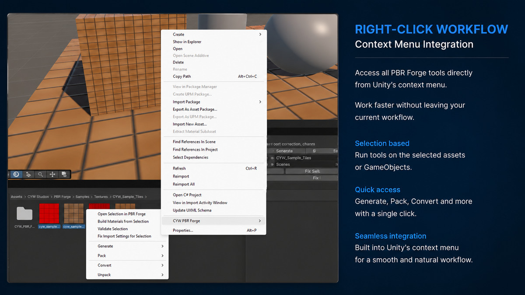Choose View in Import Activity Window
Image resolution: width=525 pixels, height=295 pixels.
point(200,203)
